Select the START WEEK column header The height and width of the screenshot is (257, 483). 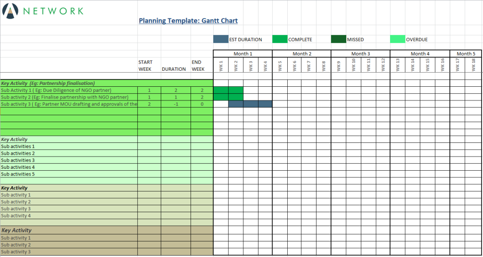tap(145, 66)
